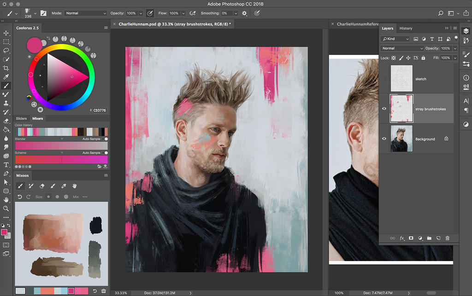Pick the Crop tool in the toolbar
472x296 pixels.
point(6,68)
